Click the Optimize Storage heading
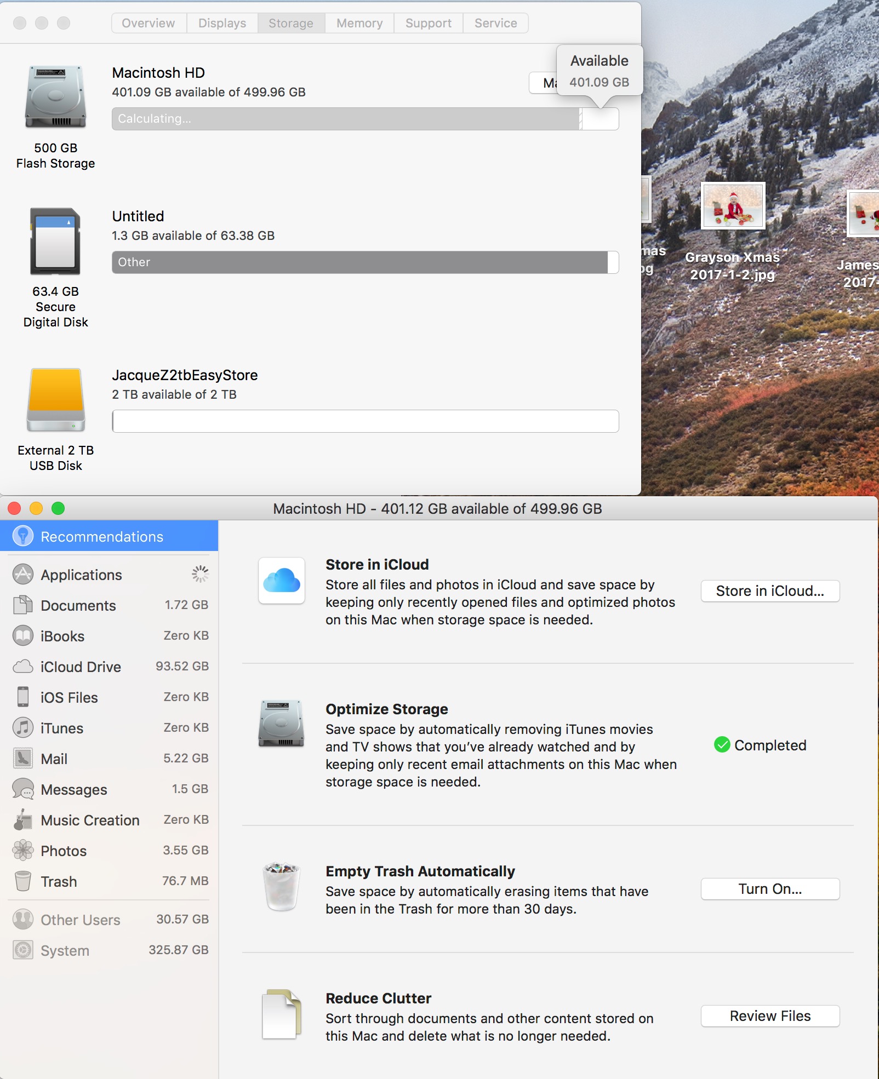879x1079 pixels. click(x=387, y=709)
